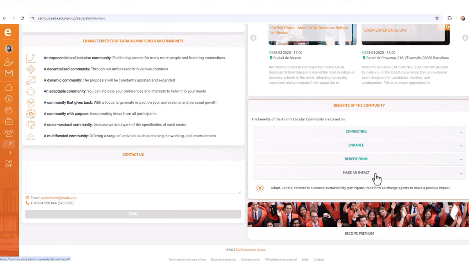The width and height of the screenshot is (469, 264).
Task: Click the head profile icon in sidebar
Action: pos(9,110)
